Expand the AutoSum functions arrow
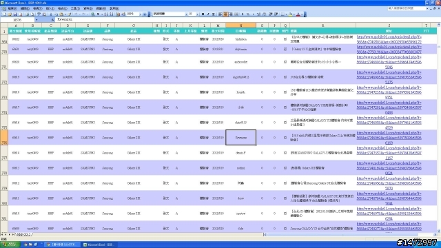The height and width of the screenshot is (248, 441). [102, 14]
